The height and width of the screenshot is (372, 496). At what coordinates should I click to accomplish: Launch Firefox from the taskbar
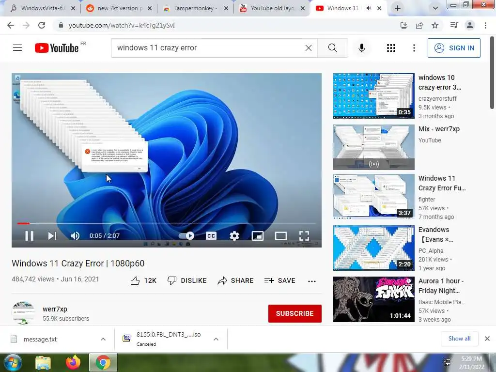tap(73, 362)
